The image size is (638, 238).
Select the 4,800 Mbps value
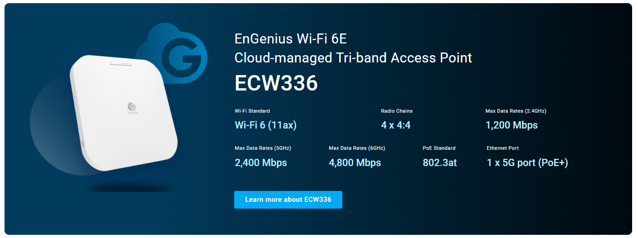(x=355, y=163)
